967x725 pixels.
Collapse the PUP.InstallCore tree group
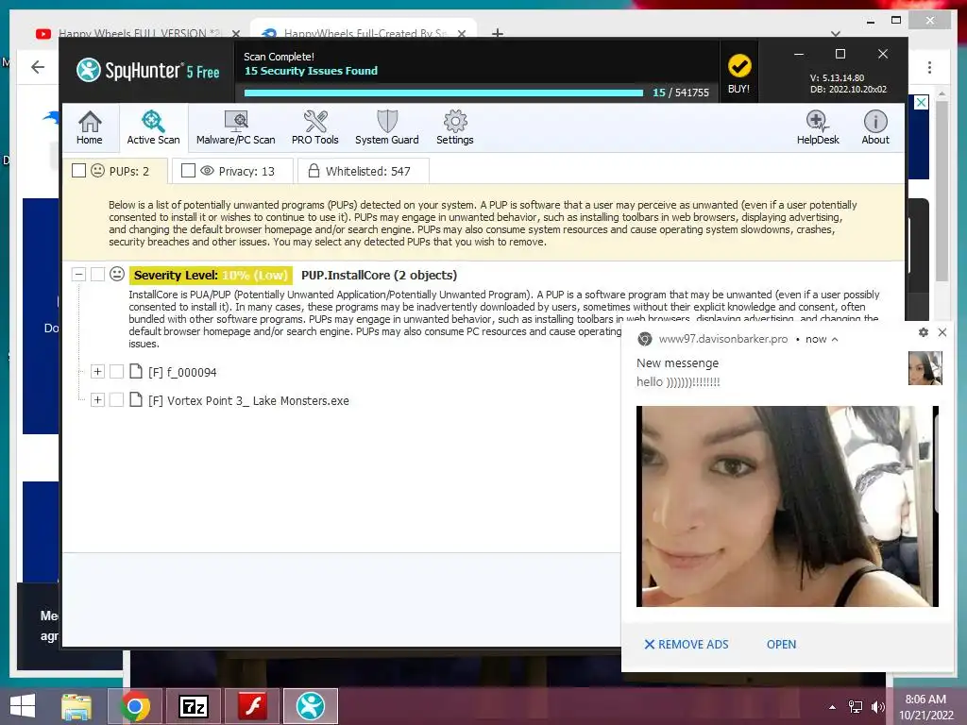tap(78, 275)
